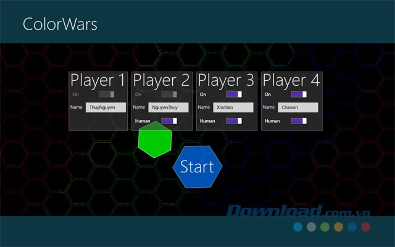Open the Download.com.vn watermark link
This screenshot has width=395, height=247.
click(290, 212)
